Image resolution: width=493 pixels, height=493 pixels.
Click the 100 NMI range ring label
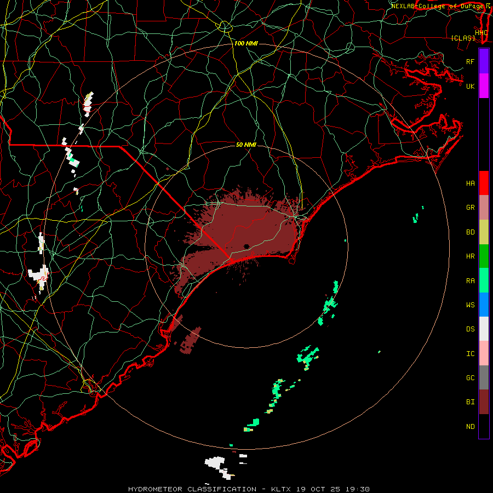[x=246, y=43]
